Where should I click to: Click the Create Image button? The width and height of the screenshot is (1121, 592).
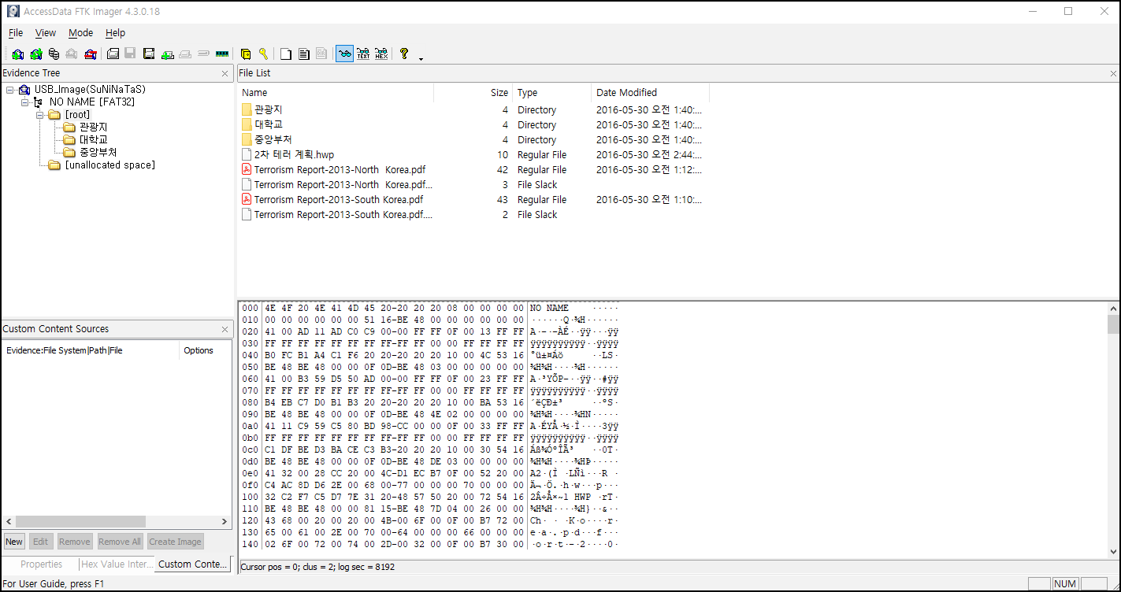pyautogui.click(x=175, y=542)
